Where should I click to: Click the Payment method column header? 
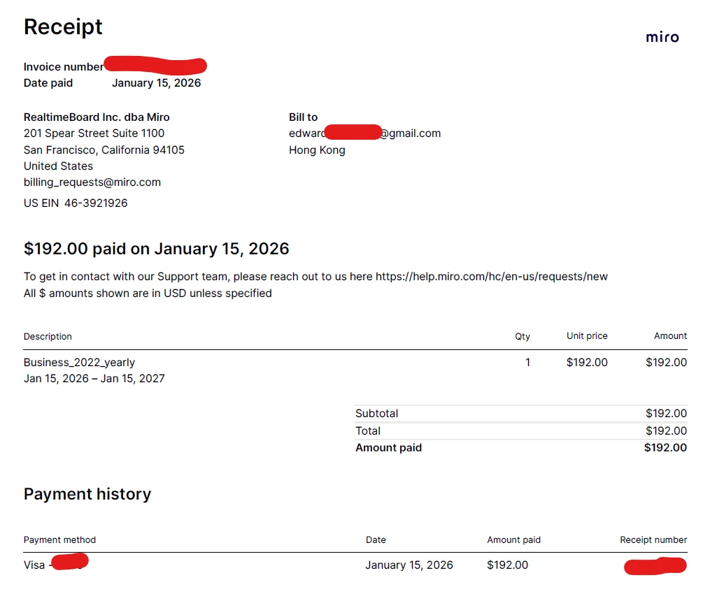pyautogui.click(x=59, y=539)
